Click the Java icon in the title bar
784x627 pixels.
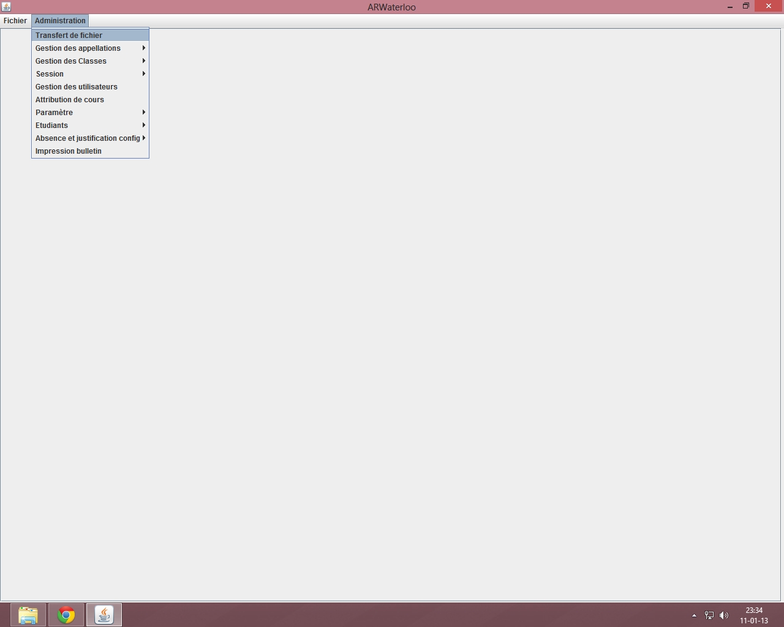click(x=6, y=7)
